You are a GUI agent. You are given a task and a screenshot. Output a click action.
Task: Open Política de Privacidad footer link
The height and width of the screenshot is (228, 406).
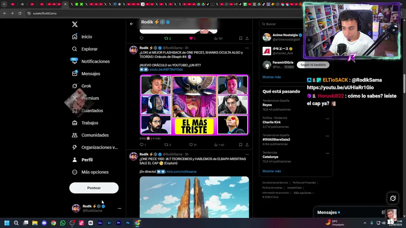click(304, 183)
